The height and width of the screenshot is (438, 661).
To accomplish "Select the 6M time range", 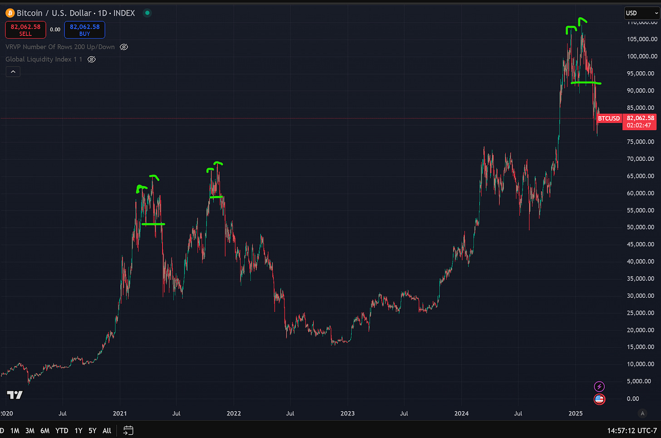I will 44,431.
